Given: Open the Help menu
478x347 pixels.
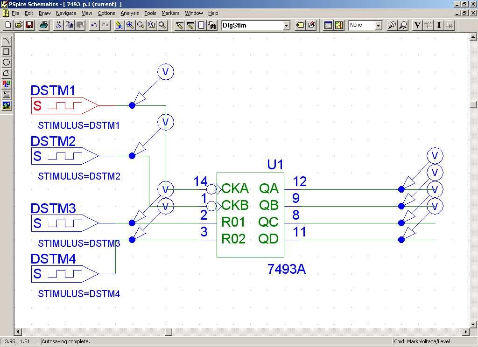Looking at the screenshot, I should (213, 13).
